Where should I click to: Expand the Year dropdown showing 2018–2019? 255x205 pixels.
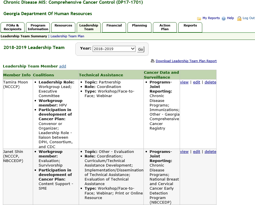(114, 49)
